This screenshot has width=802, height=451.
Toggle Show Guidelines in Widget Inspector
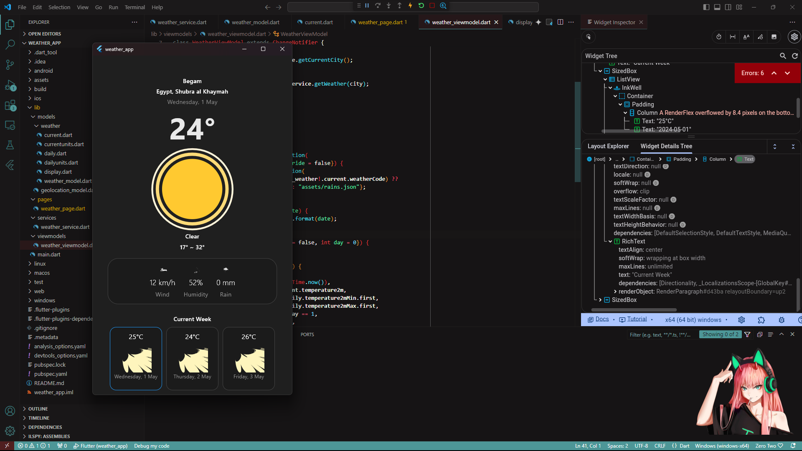pos(733,37)
